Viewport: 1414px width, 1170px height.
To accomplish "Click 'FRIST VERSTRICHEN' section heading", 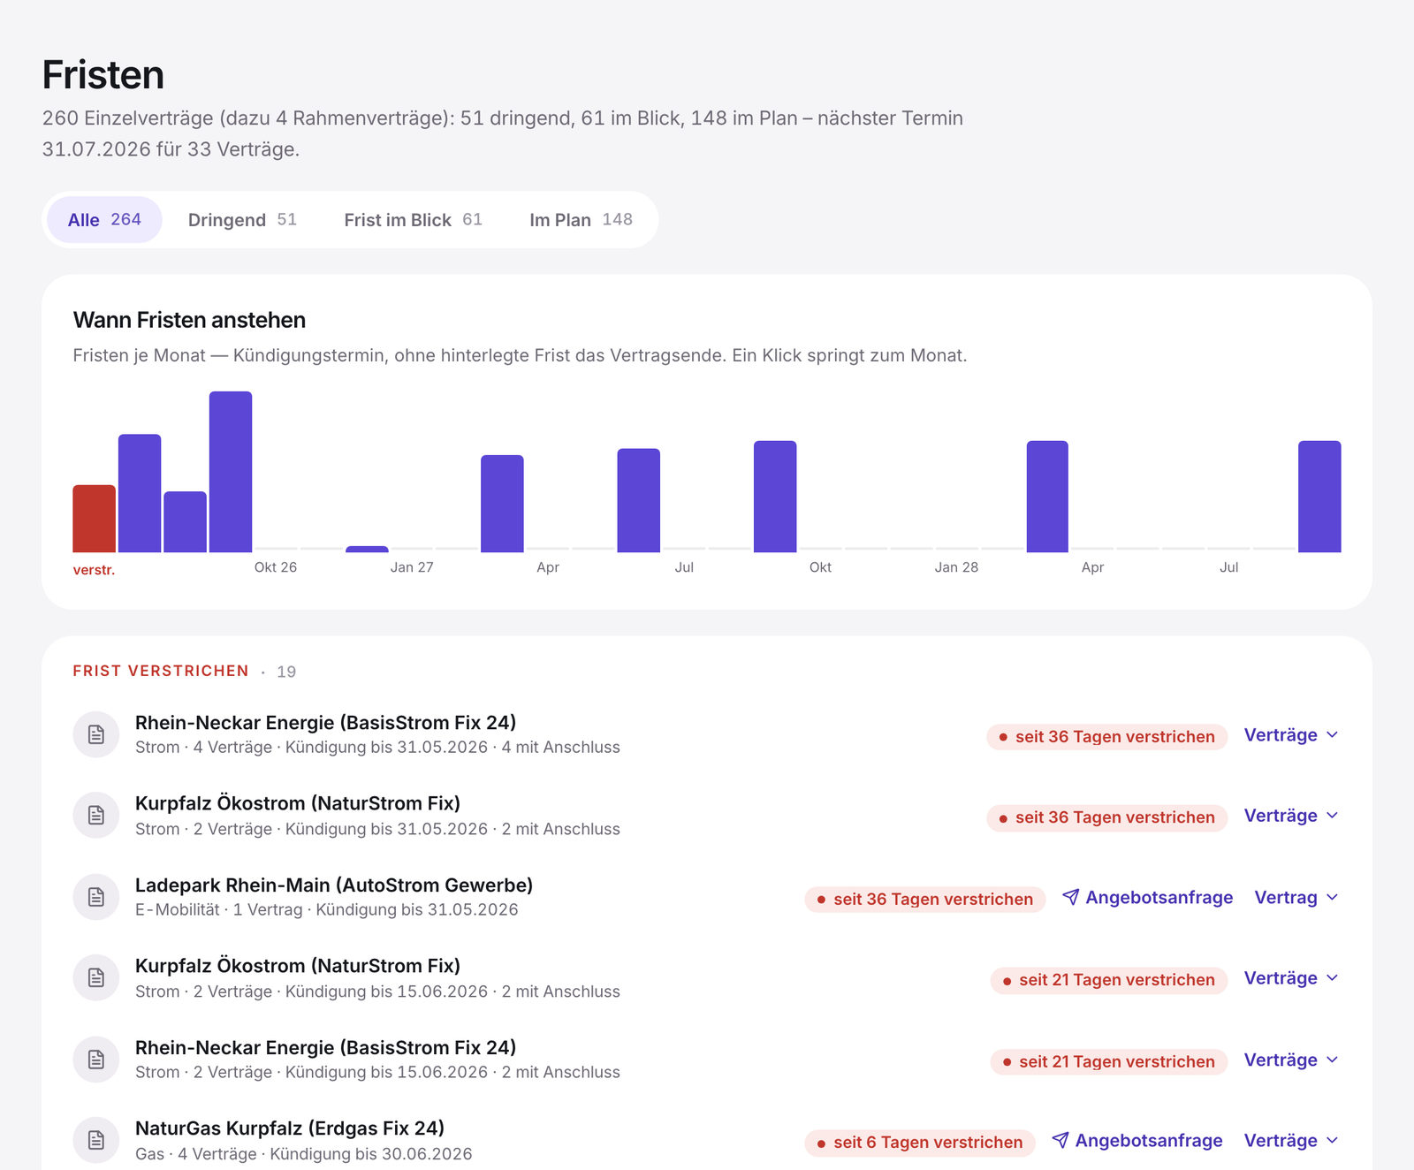I will [x=161, y=672].
